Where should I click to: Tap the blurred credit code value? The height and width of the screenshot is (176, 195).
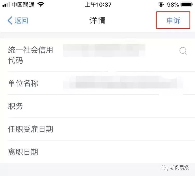point(104,50)
